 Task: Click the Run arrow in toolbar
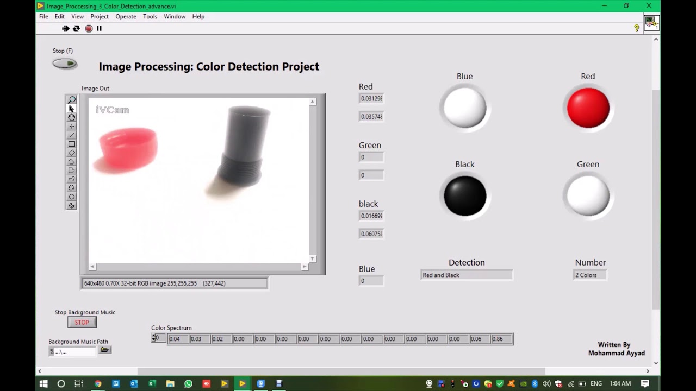click(65, 28)
